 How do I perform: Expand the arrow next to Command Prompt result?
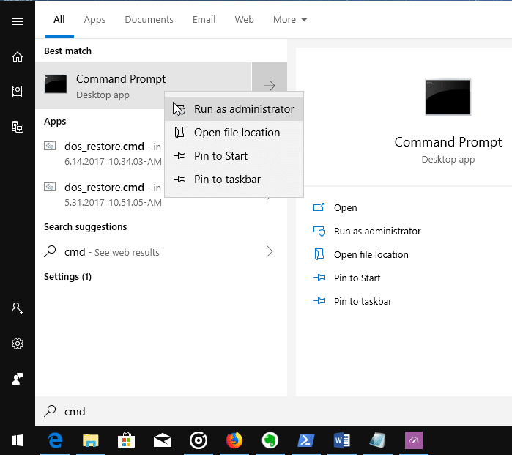click(270, 86)
